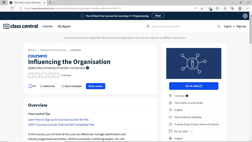Screen dimensions: 252x142
Task: Open the browser settings ellipsis menu
Action: (247, 8)
